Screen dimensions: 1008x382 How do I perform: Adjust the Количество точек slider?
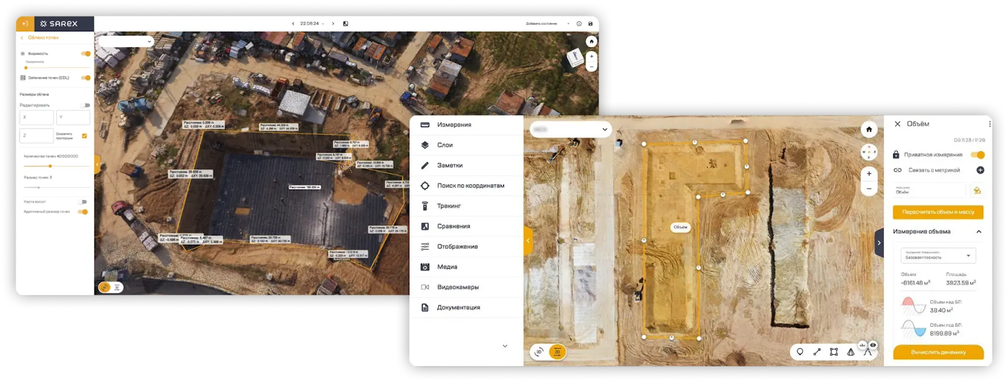[50, 166]
